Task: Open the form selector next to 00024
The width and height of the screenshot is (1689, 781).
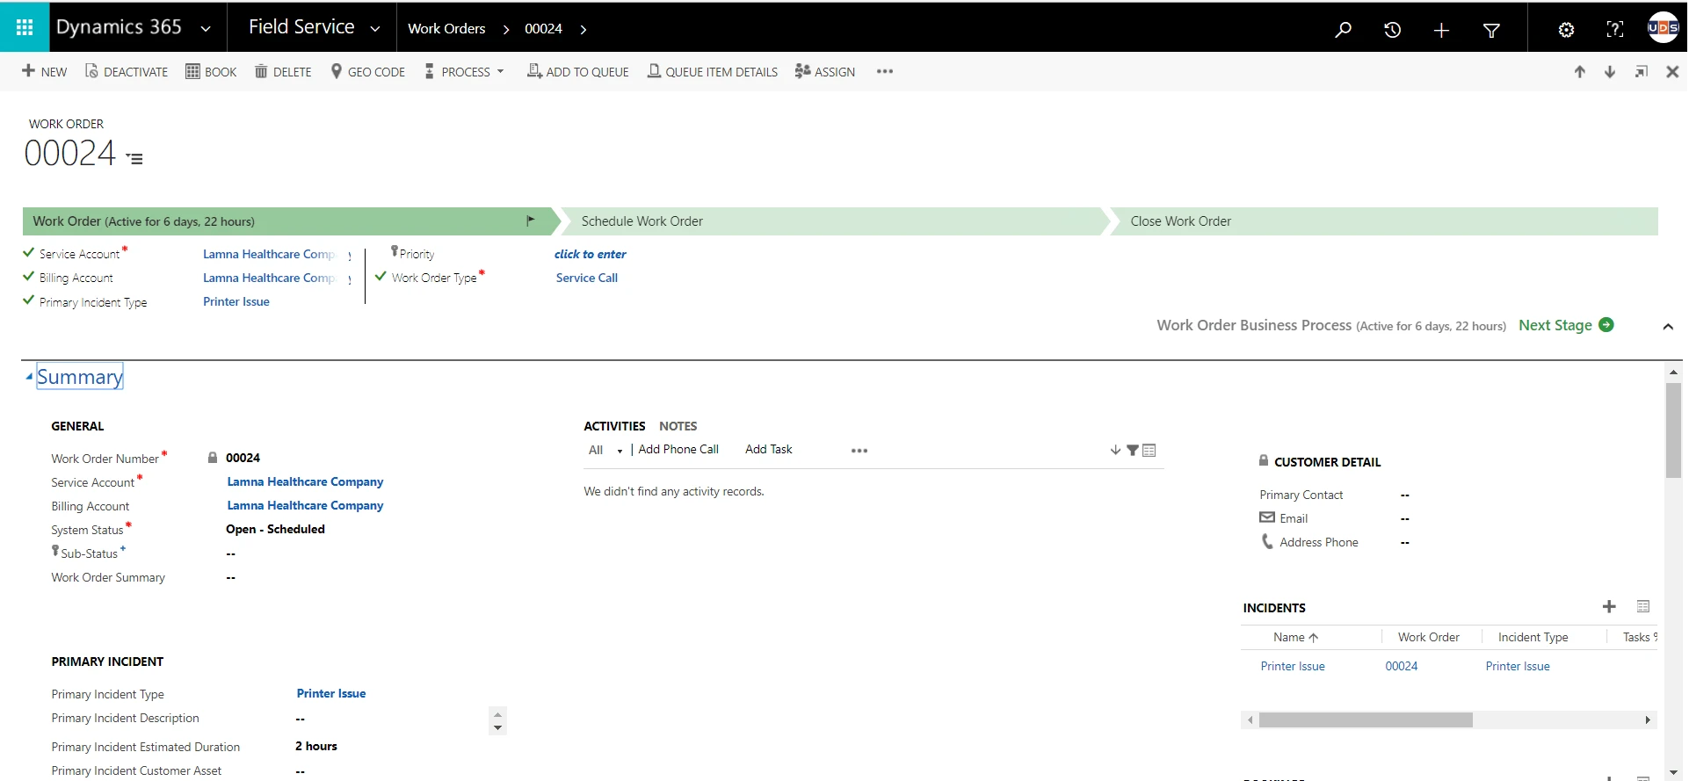Action: pyautogui.click(x=134, y=158)
